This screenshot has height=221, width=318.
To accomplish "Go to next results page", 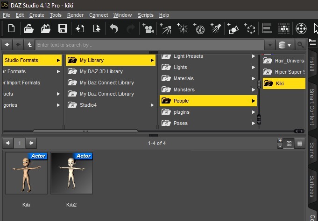I will [31, 143].
